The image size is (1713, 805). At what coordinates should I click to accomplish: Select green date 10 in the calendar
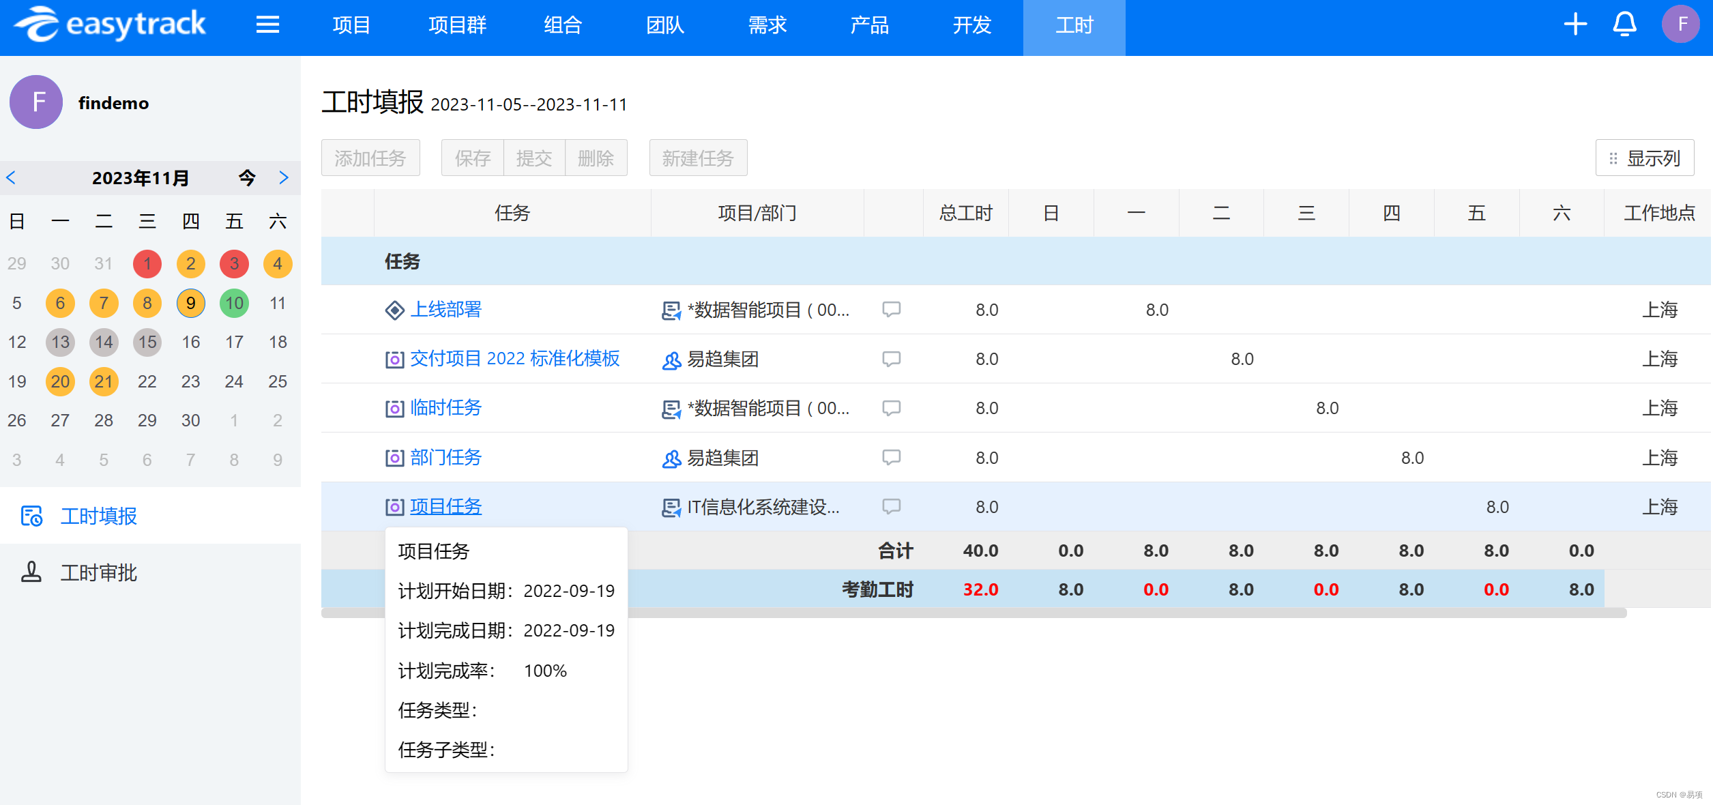[x=234, y=303]
